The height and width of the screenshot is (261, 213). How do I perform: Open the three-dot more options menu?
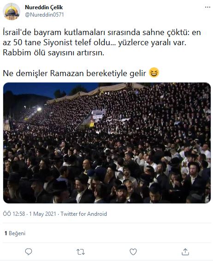tap(207, 7)
